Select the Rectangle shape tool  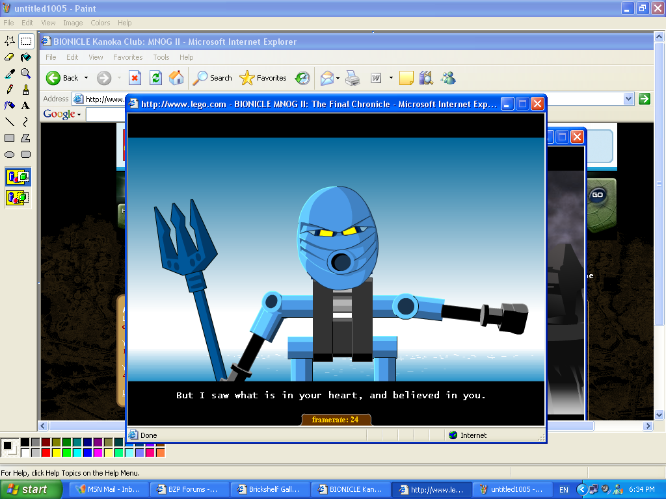(x=10, y=138)
